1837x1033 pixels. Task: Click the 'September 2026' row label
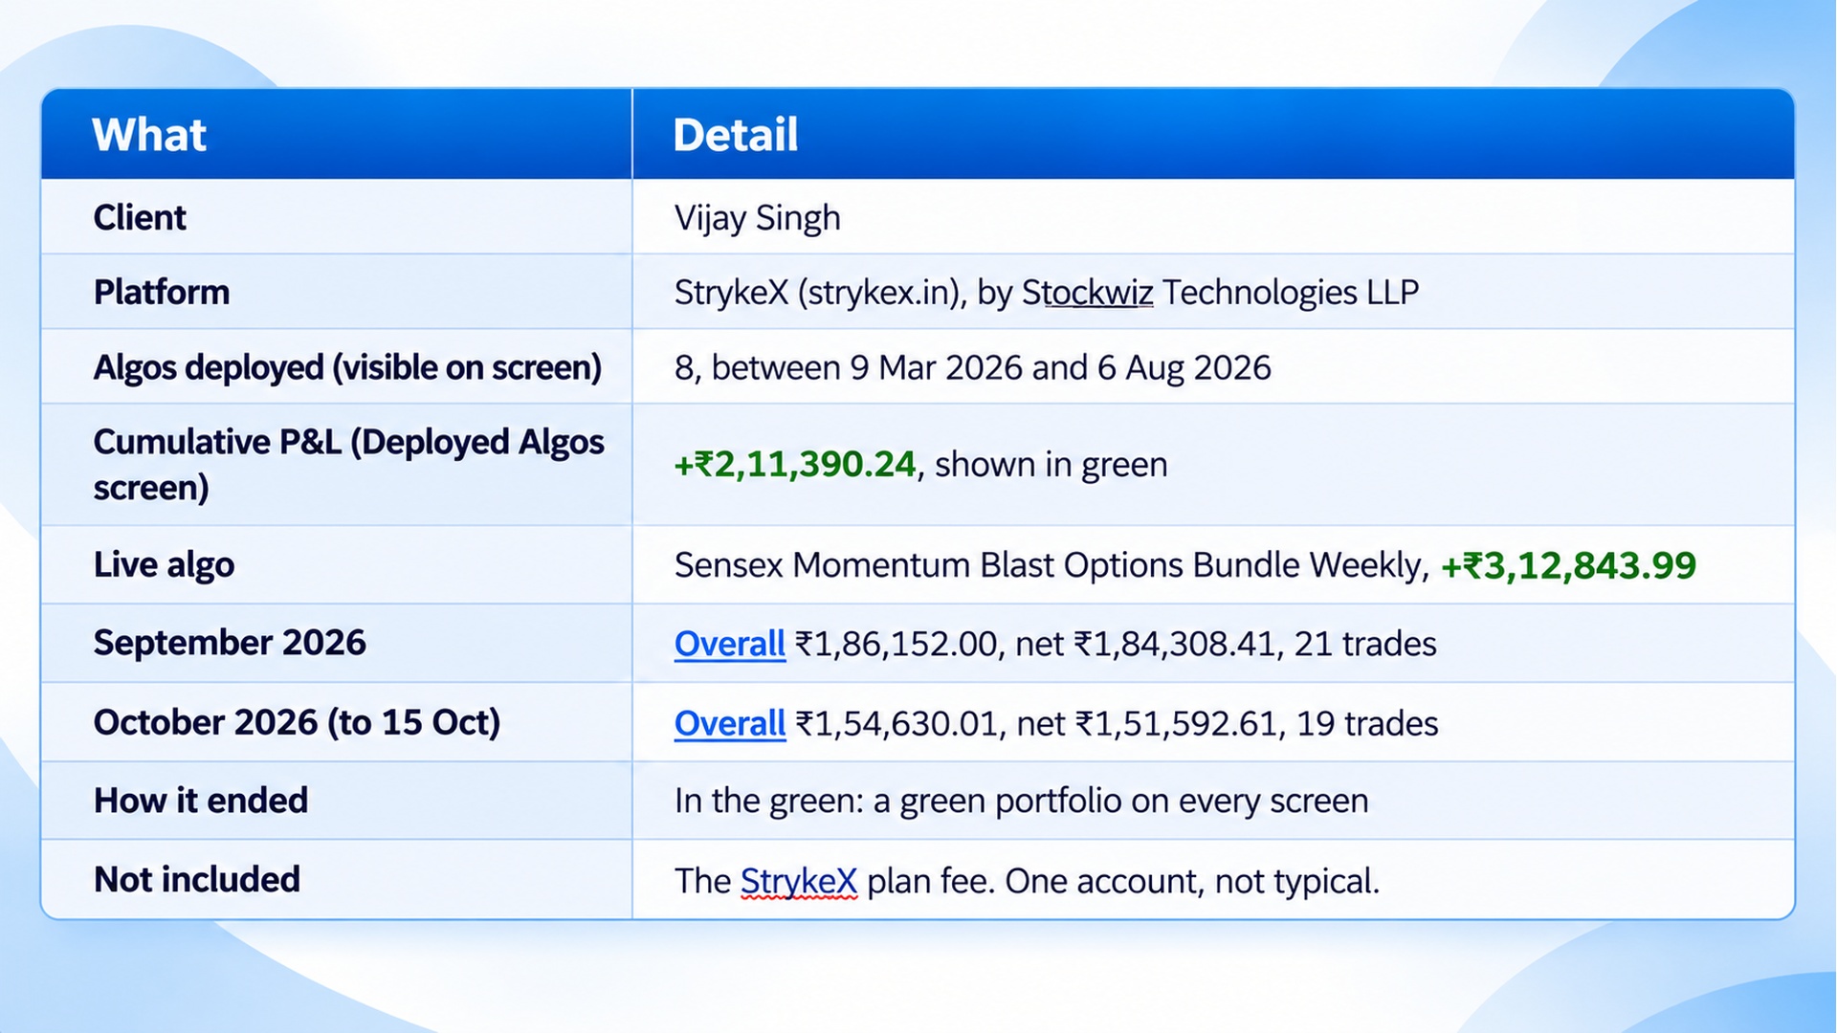click(x=230, y=643)
